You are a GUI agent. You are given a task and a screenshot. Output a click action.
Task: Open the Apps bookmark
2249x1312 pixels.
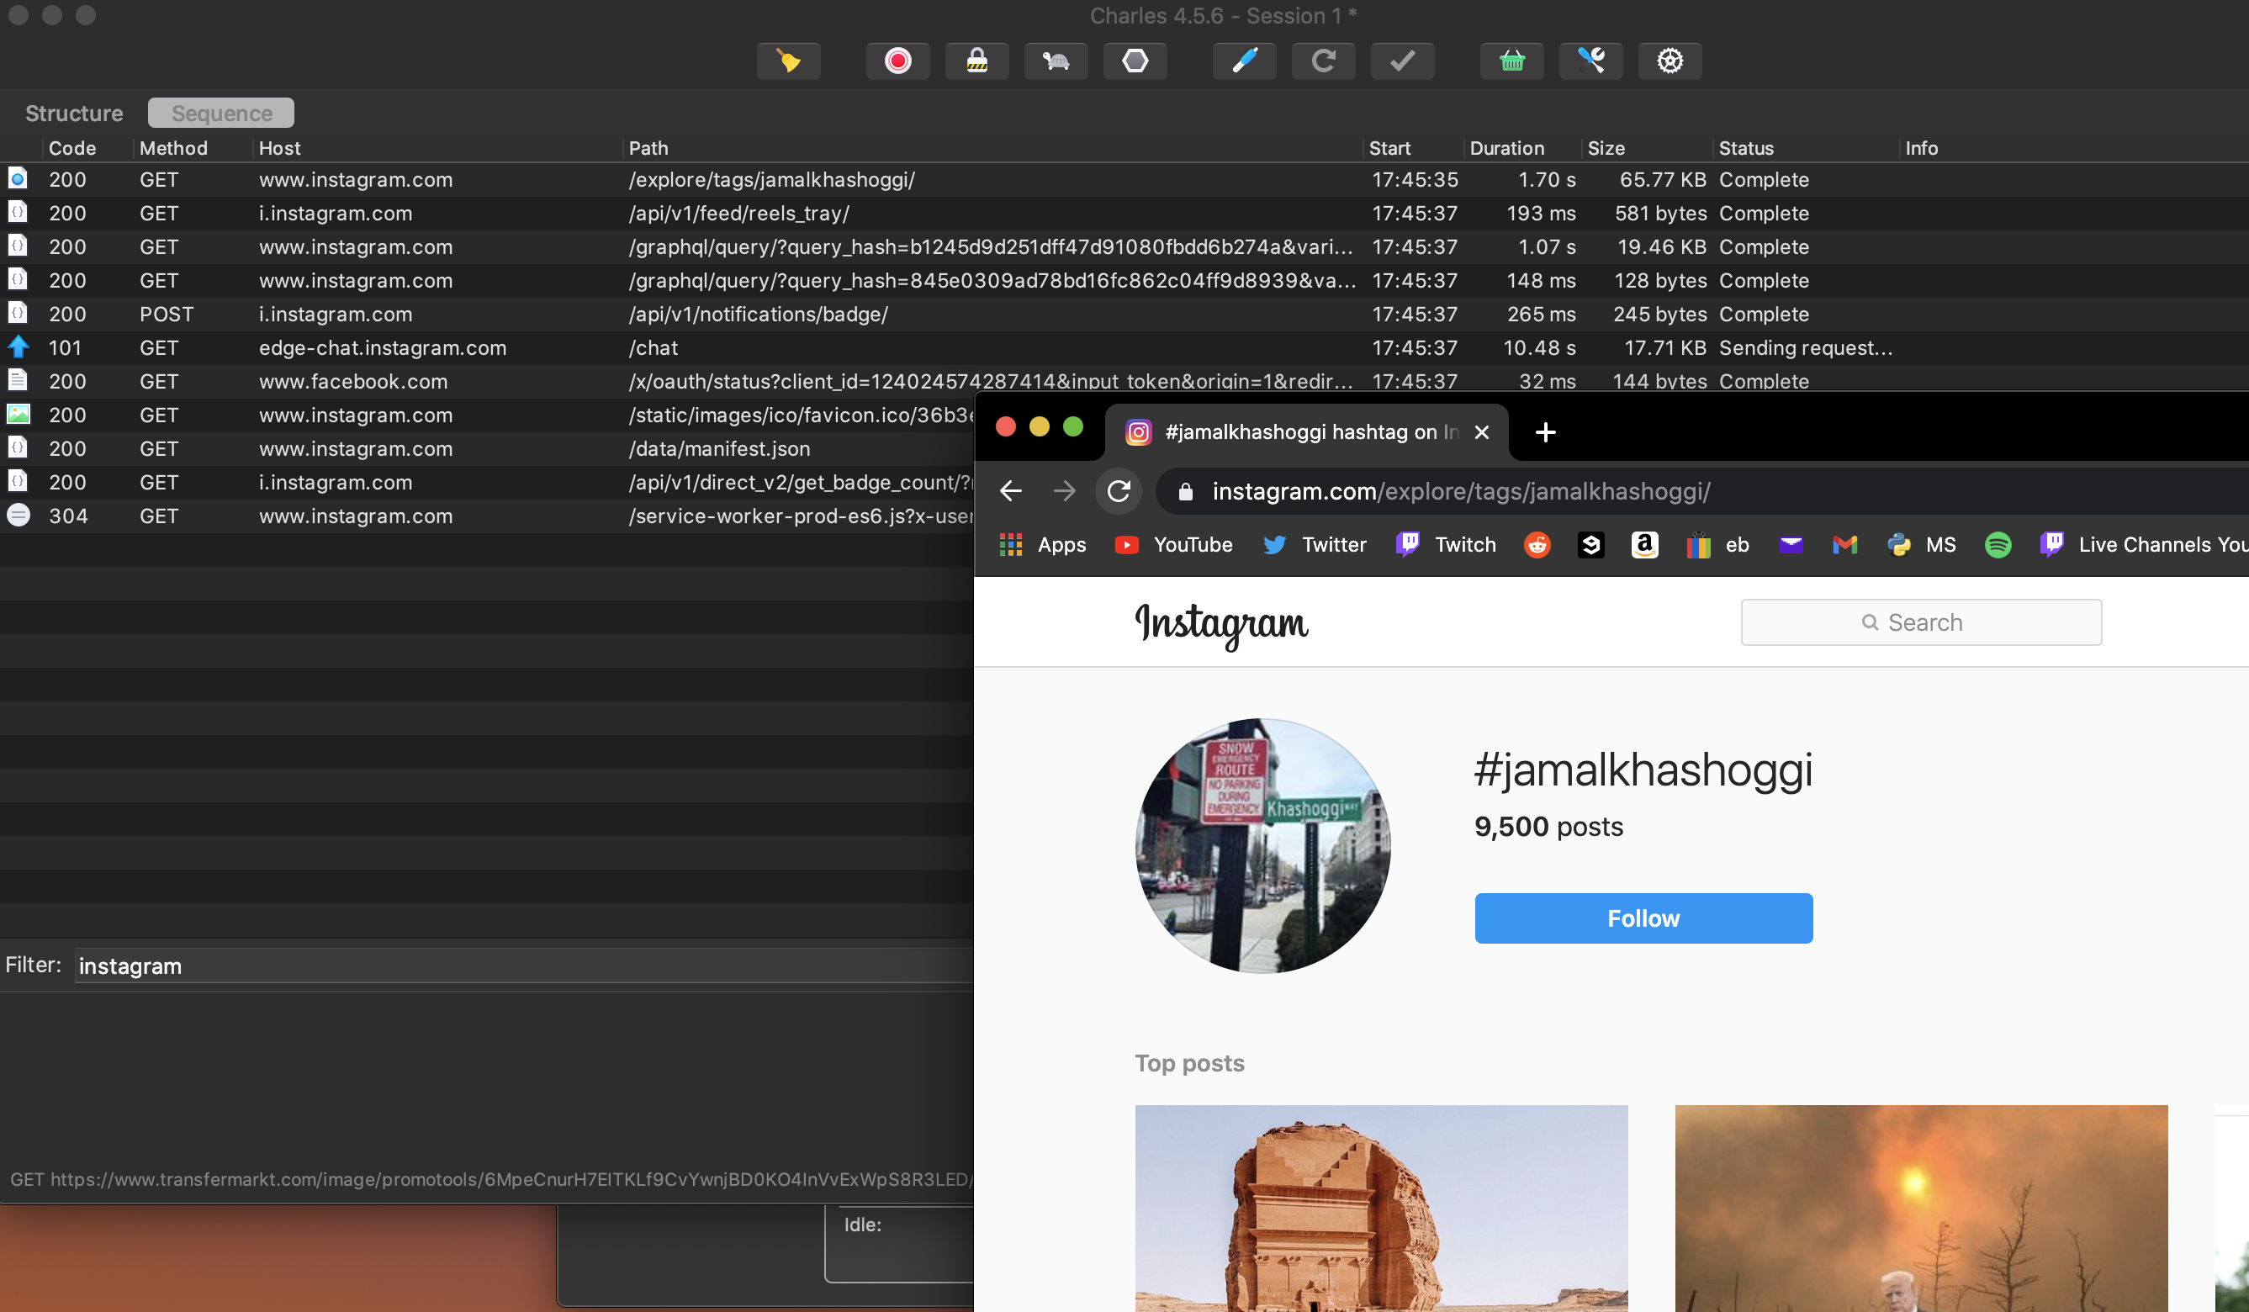[x=1042, y=544]
